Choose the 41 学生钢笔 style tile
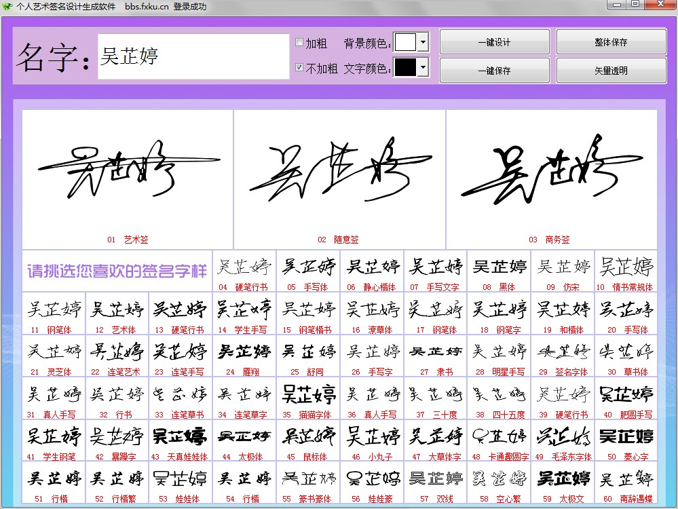The image size is (678, 509). tap(54, 440)
